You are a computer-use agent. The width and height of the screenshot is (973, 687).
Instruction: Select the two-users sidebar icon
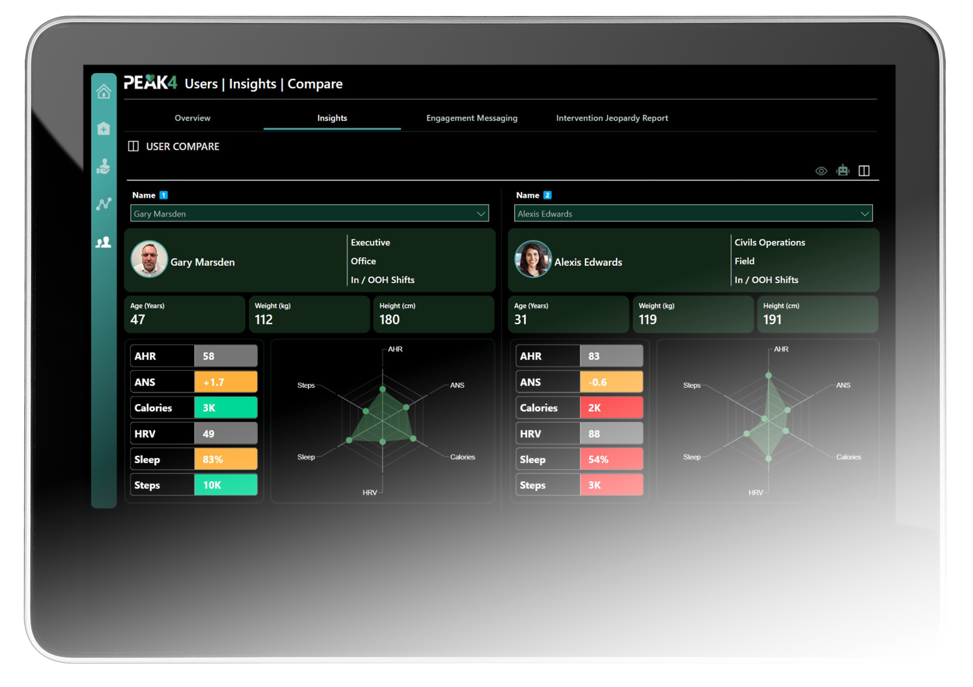point(103,243)
